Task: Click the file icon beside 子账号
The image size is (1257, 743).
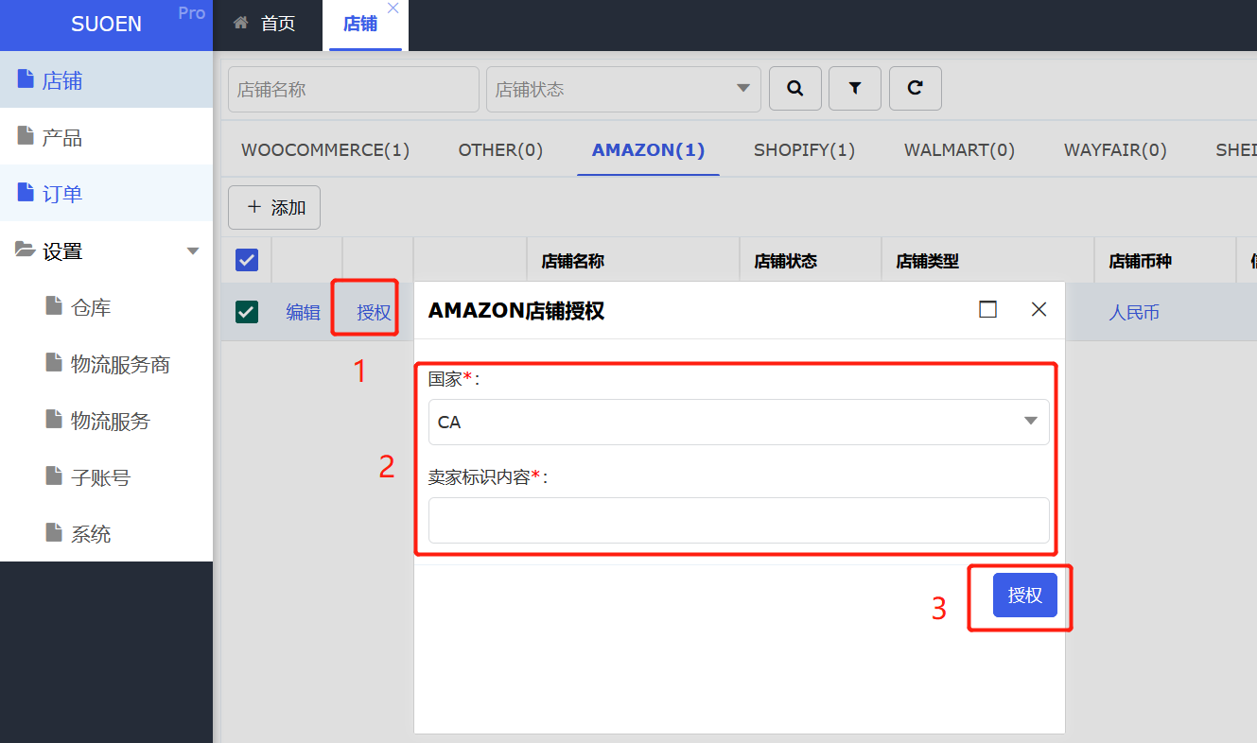Action: [x=54, y=476]
